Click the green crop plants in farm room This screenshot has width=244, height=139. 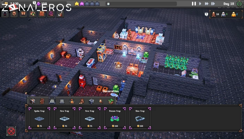click(x=176, y=63)
